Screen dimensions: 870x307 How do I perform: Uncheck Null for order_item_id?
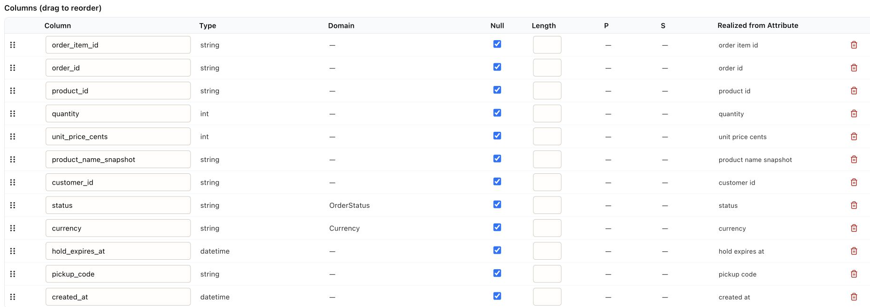(x=497, y=44)
